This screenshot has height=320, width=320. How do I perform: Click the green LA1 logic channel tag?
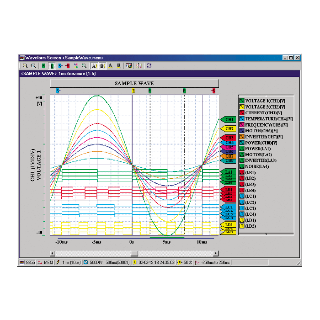pos(228,172)
